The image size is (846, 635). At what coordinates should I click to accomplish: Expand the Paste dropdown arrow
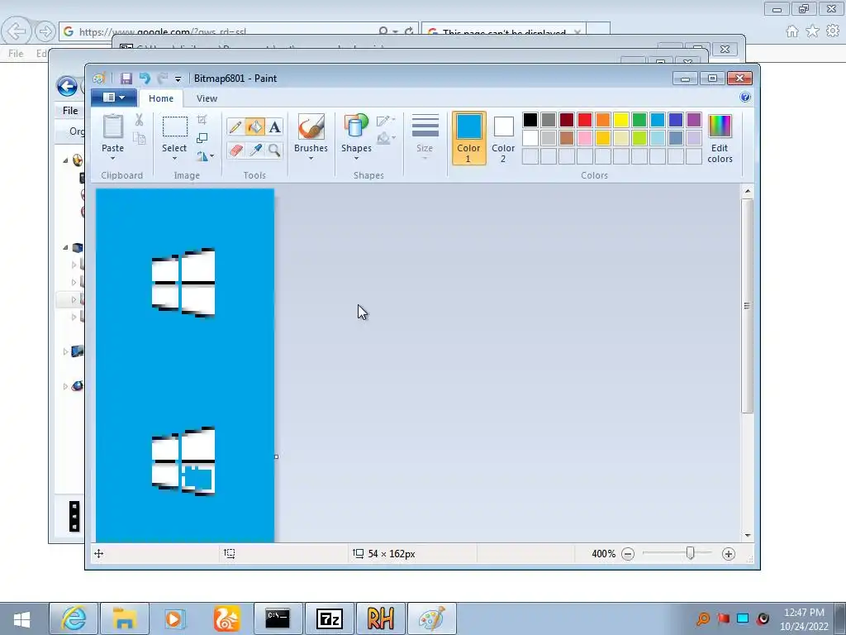pyautogui.click(x=112, y=158)
